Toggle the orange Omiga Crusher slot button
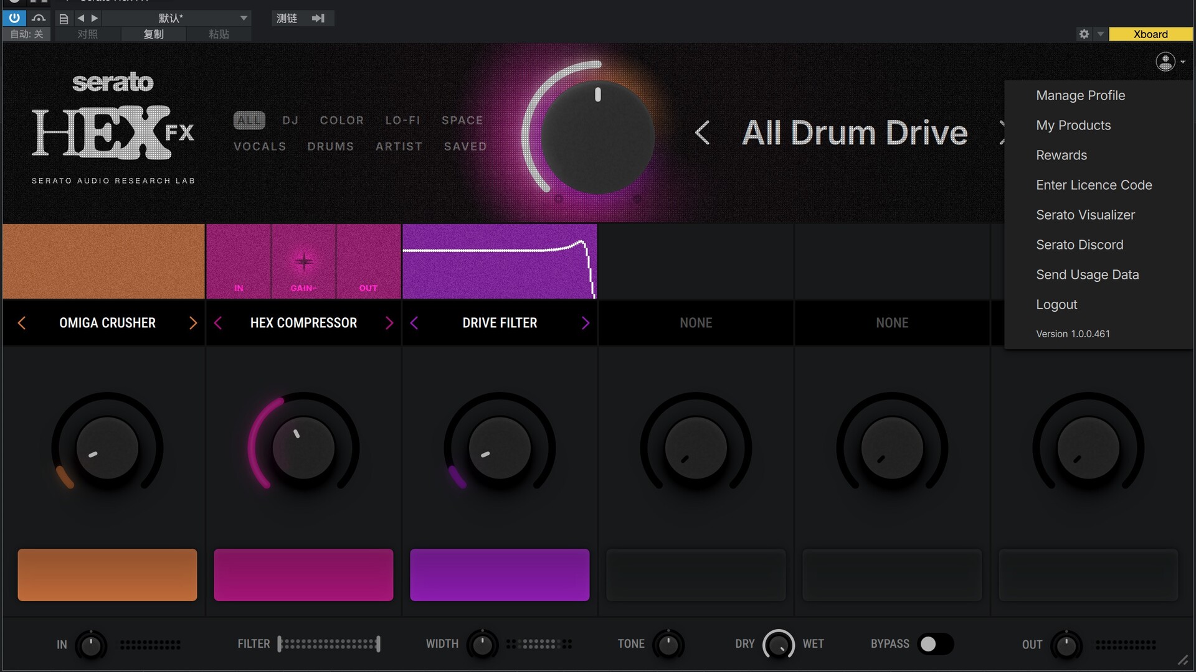The height and width of the screenshot is (672, 1196). tap(107, 575)
